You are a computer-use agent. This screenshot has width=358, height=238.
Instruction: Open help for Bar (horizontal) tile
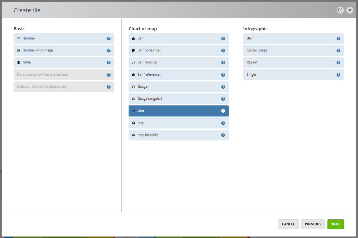[x=223, y=51]
